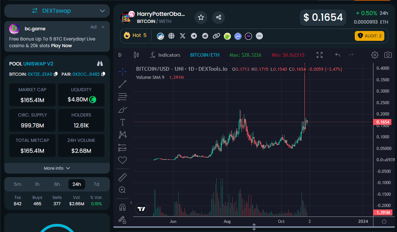Activate the zoom in tool
This screenshot has width=397, height=232.
[122, 190]
